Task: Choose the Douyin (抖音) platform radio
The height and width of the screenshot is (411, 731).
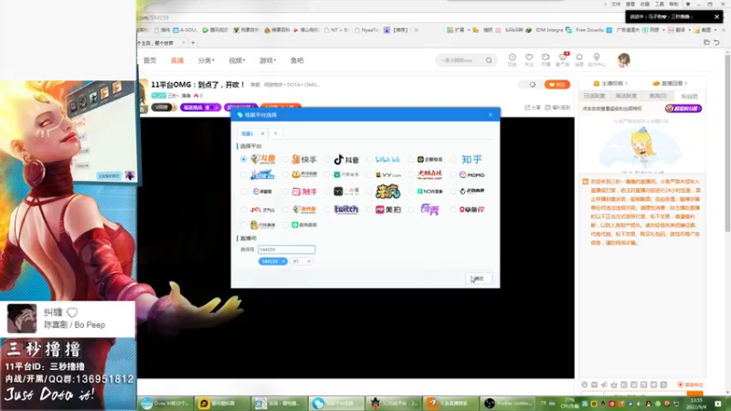Action: (327, 159)
